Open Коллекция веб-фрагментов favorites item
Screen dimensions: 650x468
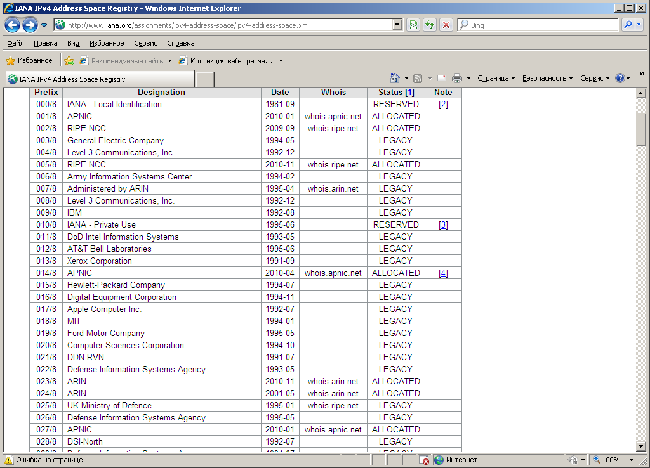click(x=226, y=61)
